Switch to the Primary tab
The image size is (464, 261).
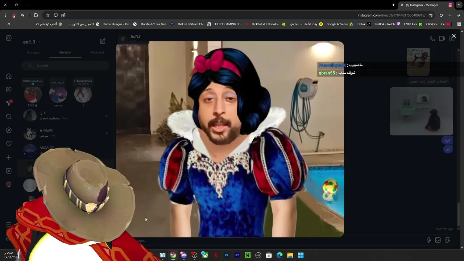[33, 53]
